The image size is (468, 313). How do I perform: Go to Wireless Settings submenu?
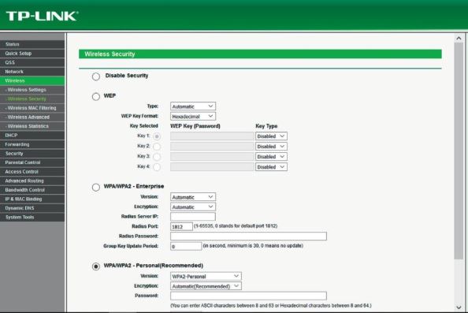point(32,90)
